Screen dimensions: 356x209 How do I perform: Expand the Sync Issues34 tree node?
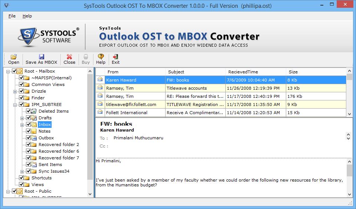click(22, 171)
